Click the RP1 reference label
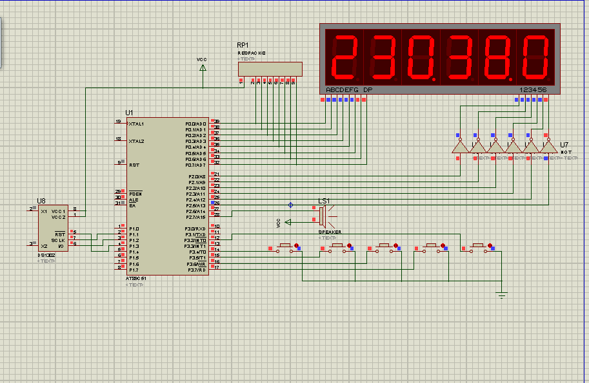The image size is (589, 383). click(x=243, y=45)
